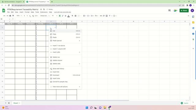Open text wrapping dropdown

(92, 16)
